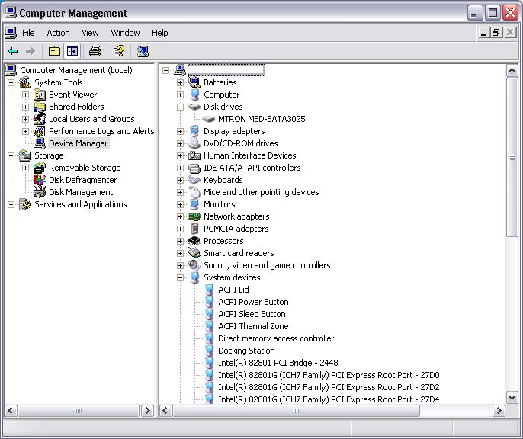Viewport: 523px width, 439px height.
Task: Click the Forward arrow toolbar button
Action: coord(30,51)
